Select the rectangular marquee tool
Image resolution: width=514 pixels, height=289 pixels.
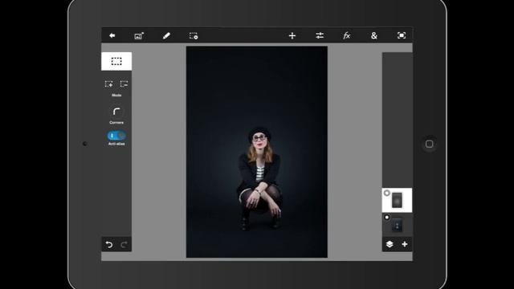(x=116, y=61)
